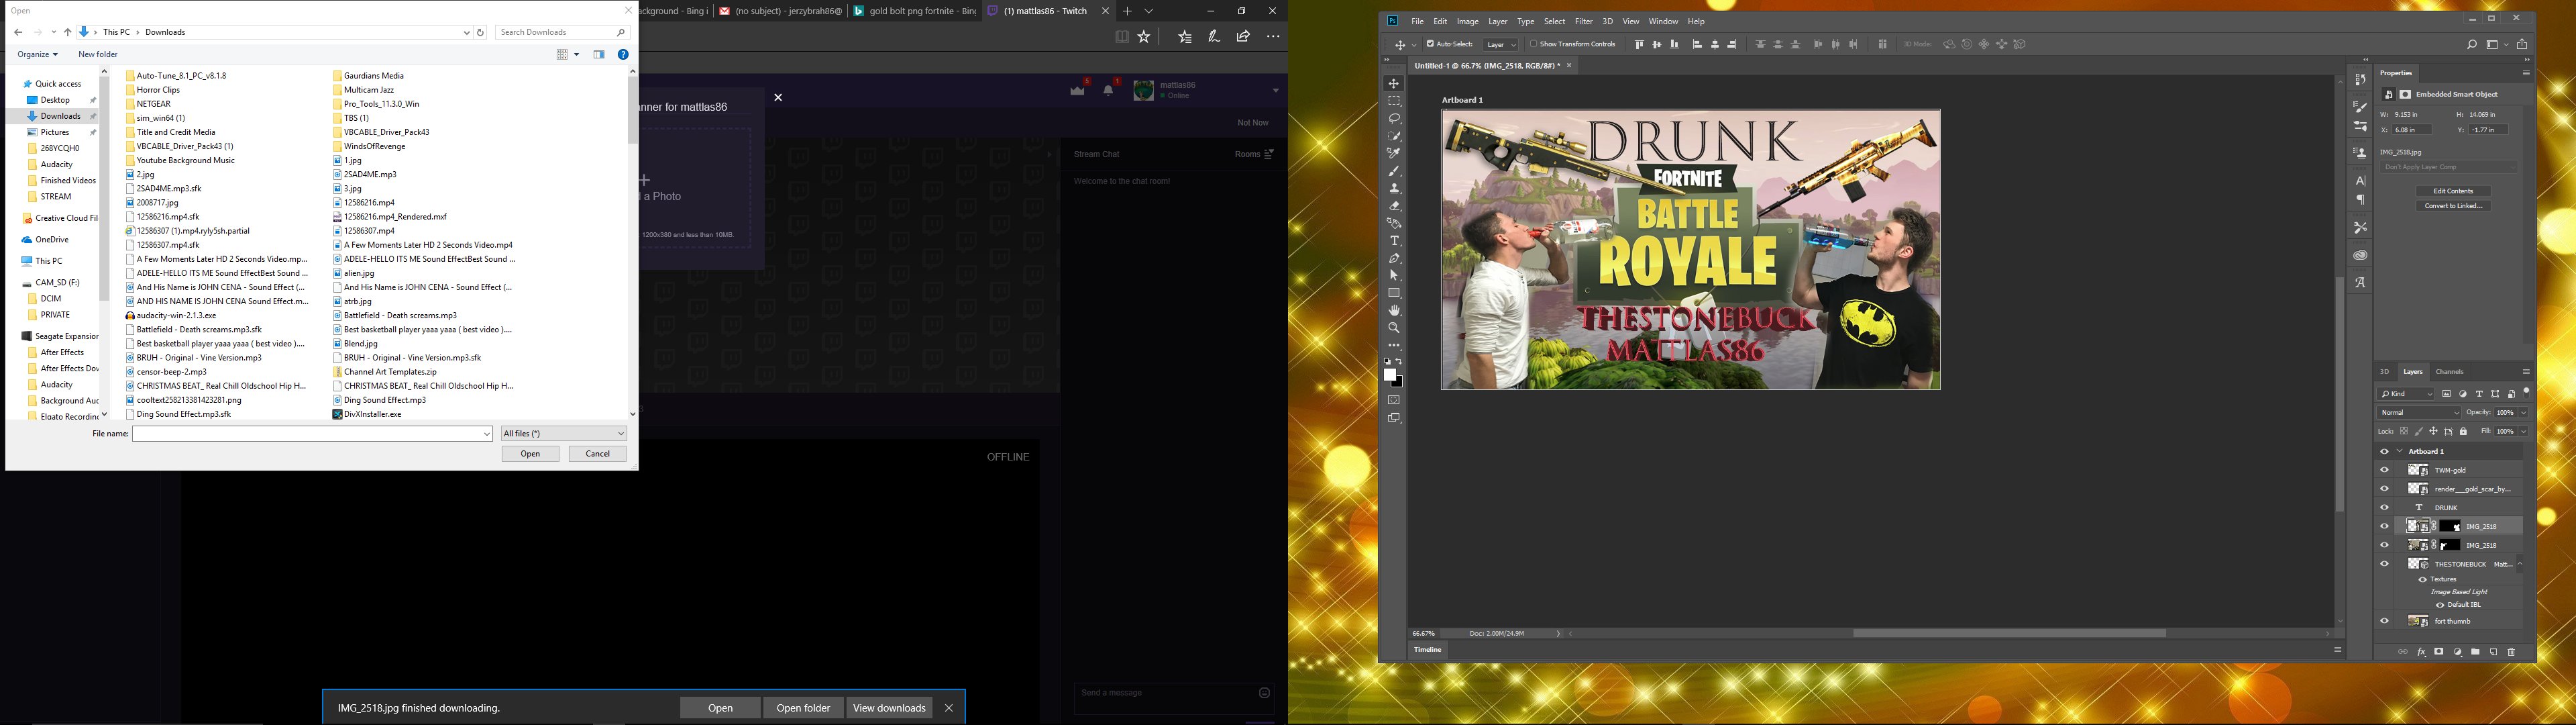Toggle Quick Mask mode icon
This screenshot has width=2576, height=725.
pyautogui.click(x=1394, y=401)
